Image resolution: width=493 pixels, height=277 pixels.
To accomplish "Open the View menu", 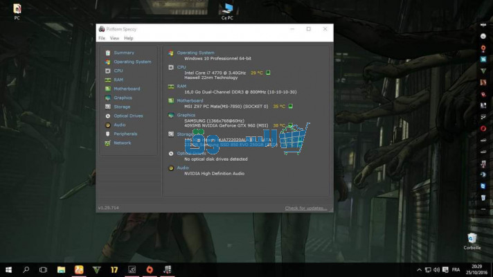I will (114, 38).
